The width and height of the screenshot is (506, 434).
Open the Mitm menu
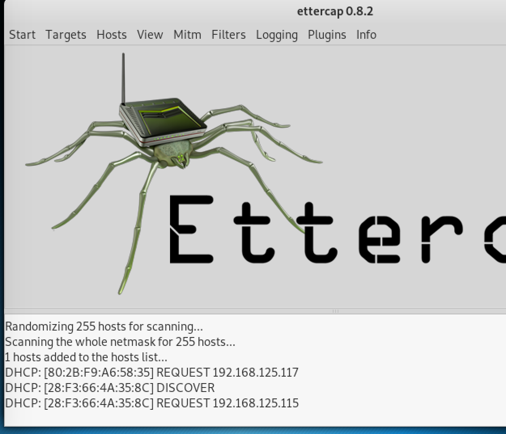187,35
